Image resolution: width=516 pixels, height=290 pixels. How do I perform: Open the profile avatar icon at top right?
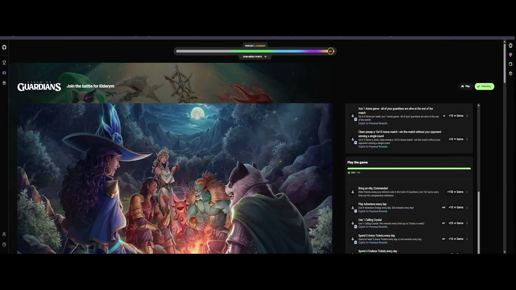[510, 46]
